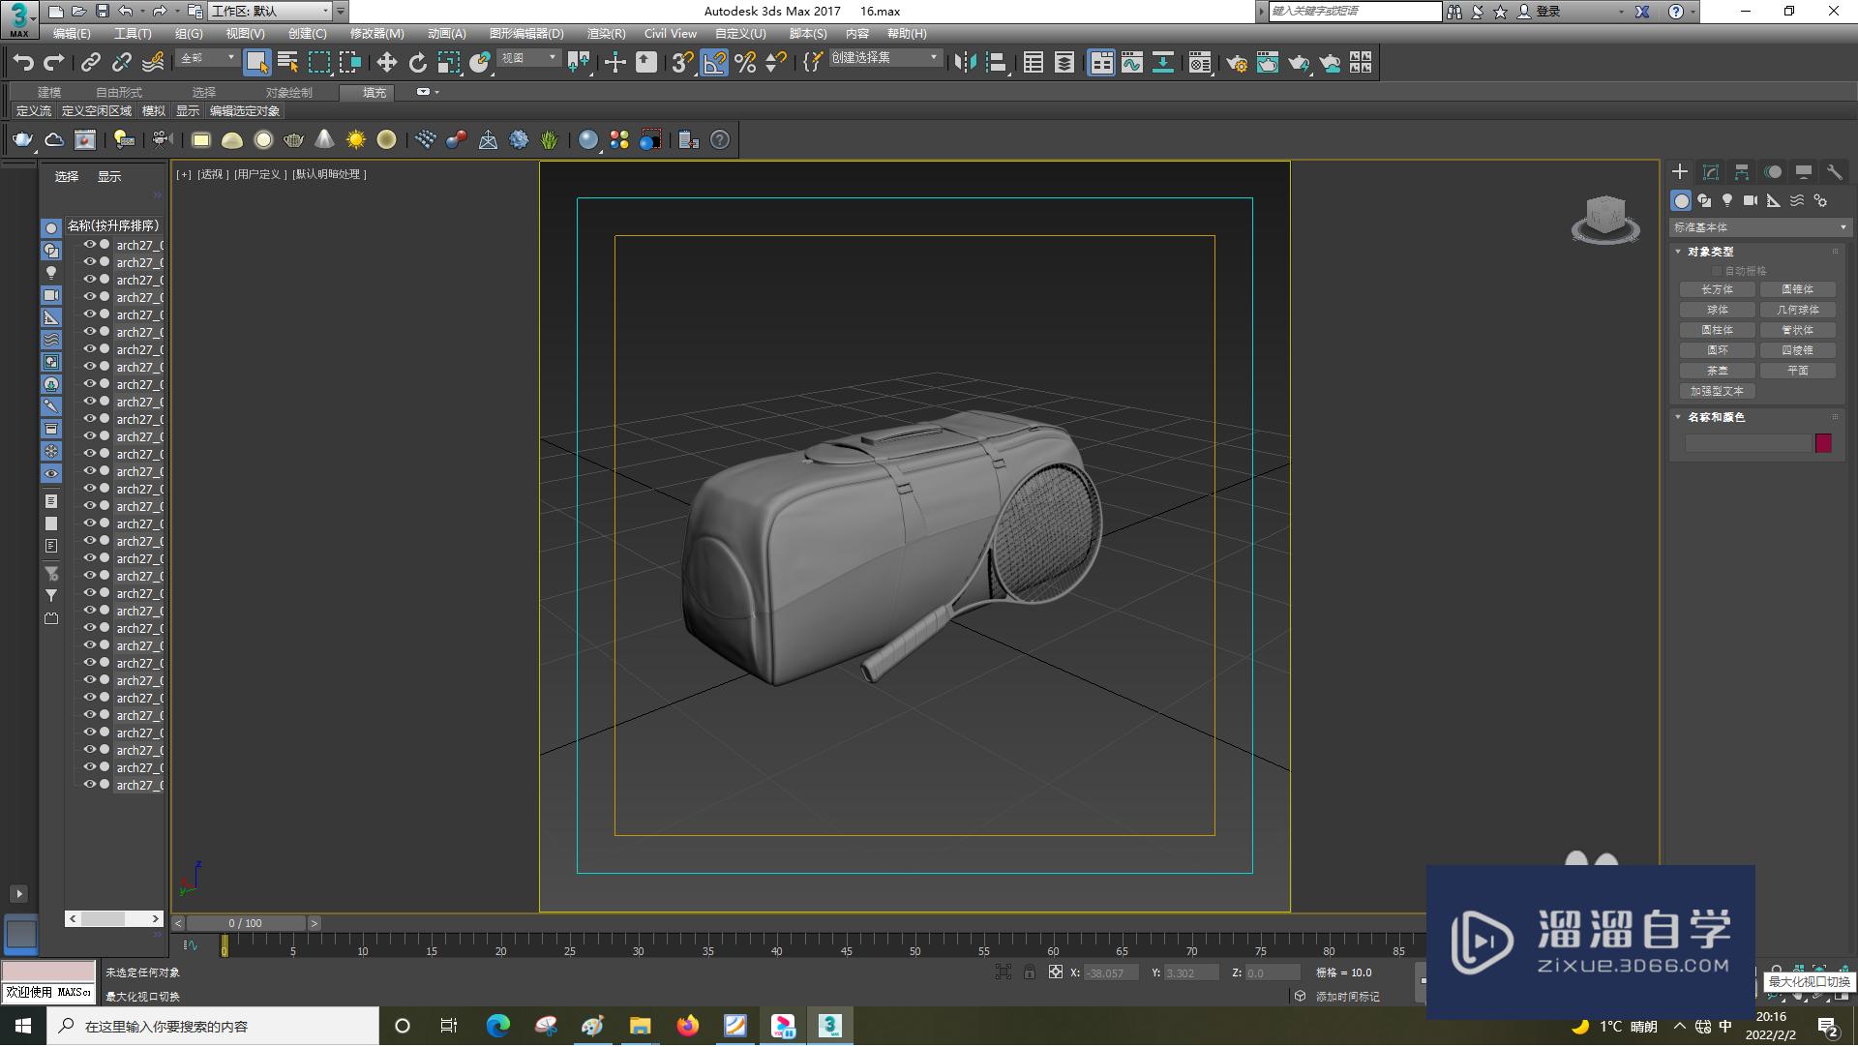Click the Undo arrow in main toolbar
The height and width of the screenshot is (1047, 1858).
(23, 63)
